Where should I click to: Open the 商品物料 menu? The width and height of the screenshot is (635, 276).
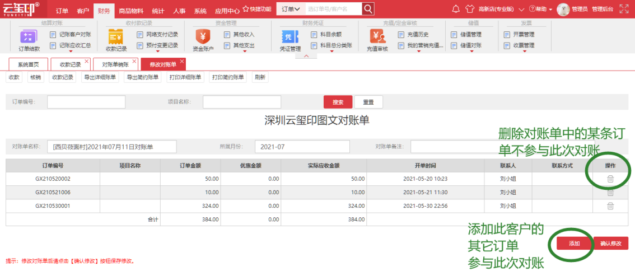(x=130, y=11)
